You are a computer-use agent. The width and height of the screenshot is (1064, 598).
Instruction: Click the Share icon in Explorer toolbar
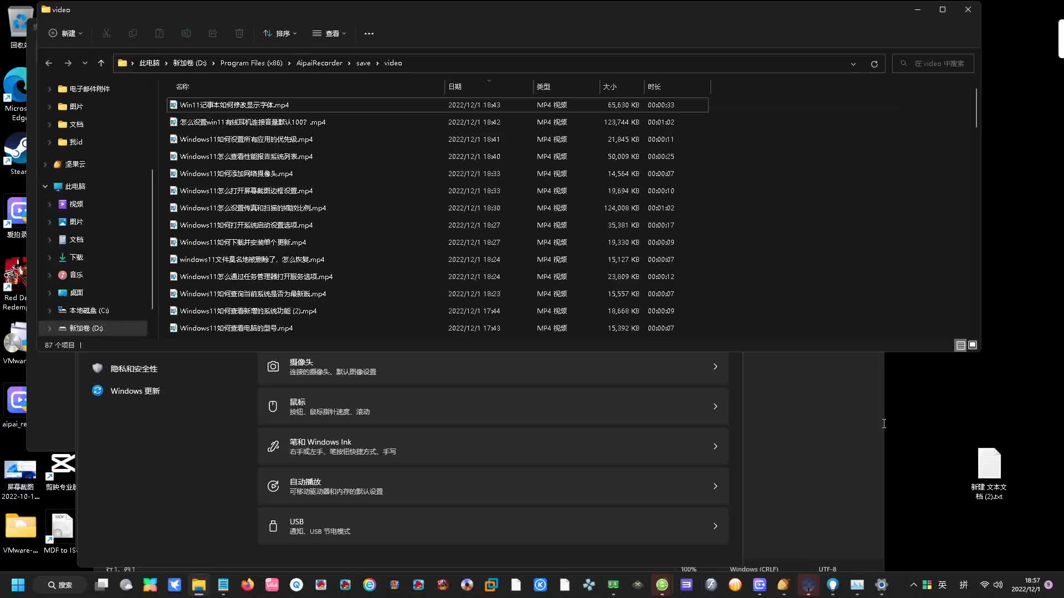(x=213, y=34)
